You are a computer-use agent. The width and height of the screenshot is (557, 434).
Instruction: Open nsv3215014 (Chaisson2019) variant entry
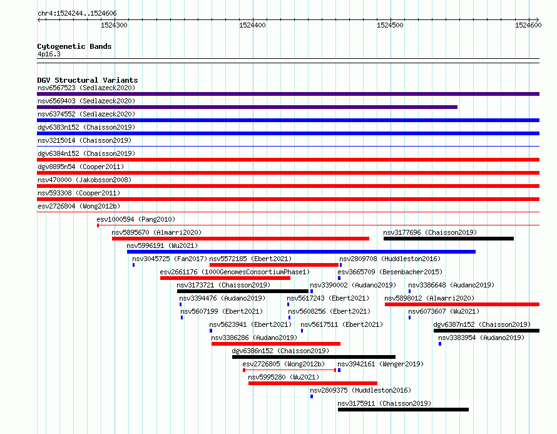click(84, 140)
